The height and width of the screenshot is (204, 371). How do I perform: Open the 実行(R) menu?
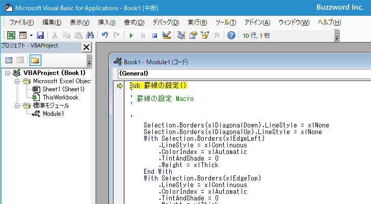pos(197,22)
